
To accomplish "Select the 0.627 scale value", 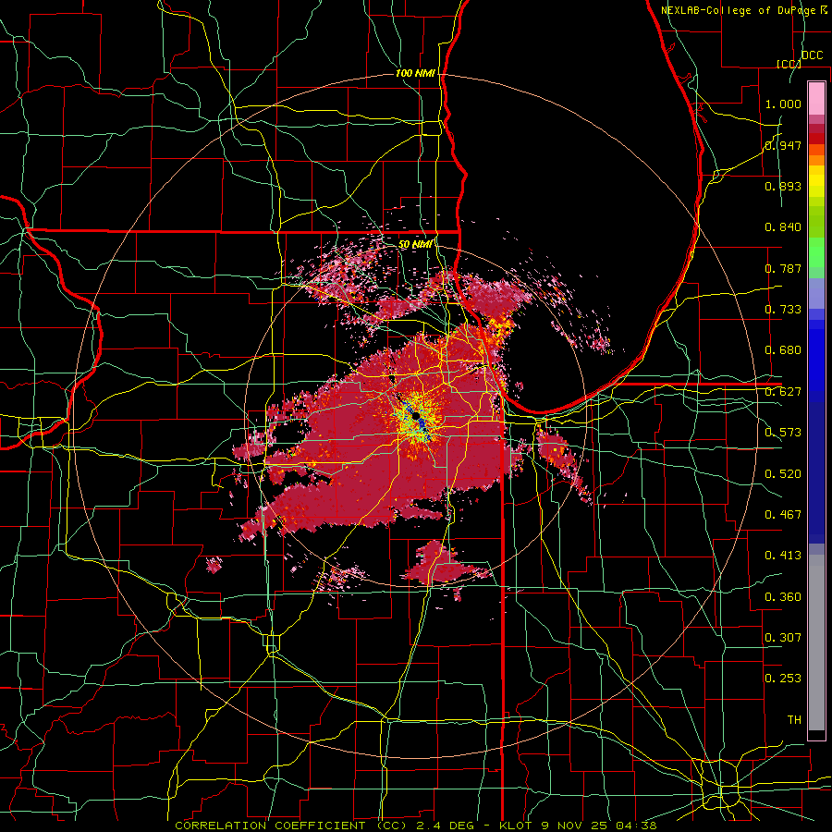I will (783, 392).
